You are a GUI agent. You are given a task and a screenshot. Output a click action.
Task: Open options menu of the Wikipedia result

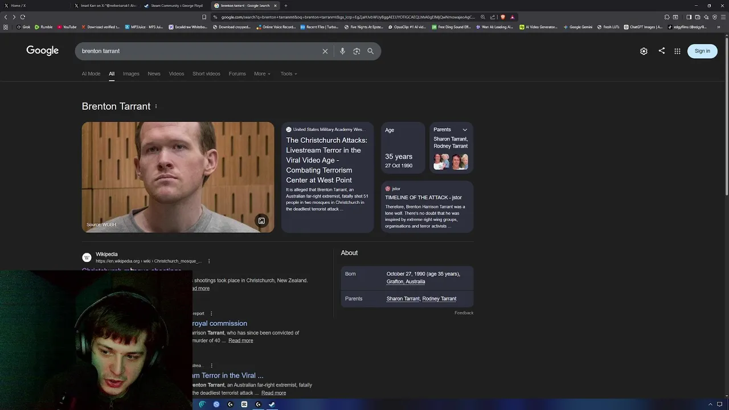[209, 261]
